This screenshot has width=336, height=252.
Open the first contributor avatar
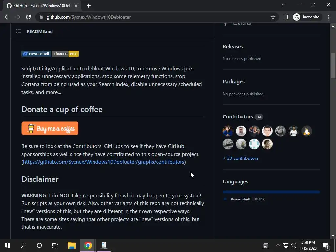(228, 131)
